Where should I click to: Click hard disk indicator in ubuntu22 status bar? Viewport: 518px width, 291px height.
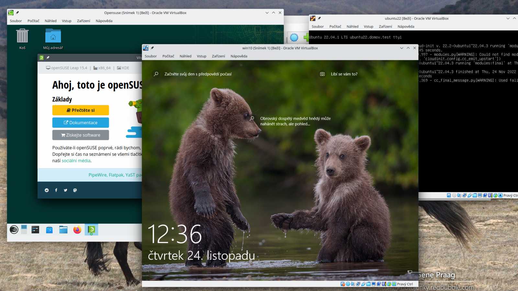pyautogui.click(x=449, y=195)
